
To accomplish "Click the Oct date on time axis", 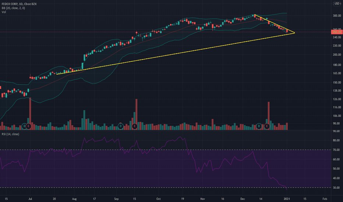I will [159, 199].
